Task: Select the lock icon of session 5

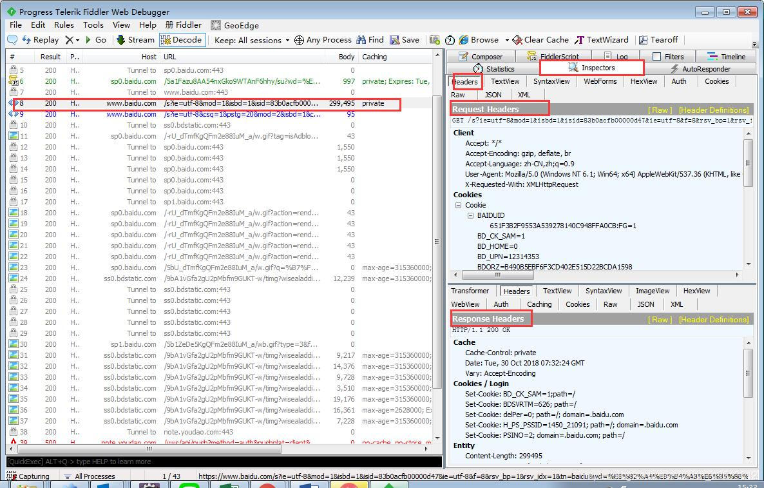Action: (14, 70)
